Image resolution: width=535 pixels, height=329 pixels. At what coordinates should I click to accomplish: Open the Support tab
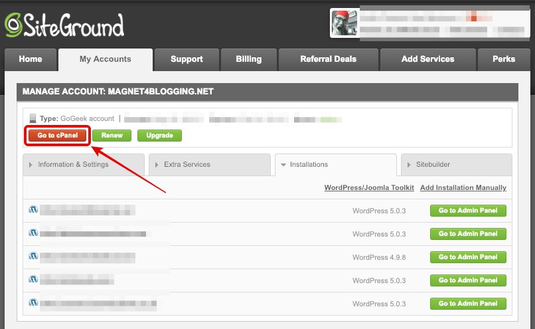187,59
